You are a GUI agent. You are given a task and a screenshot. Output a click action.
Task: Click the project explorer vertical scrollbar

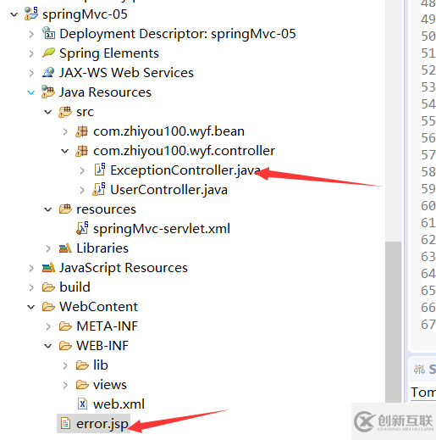(x=393, y=322)
